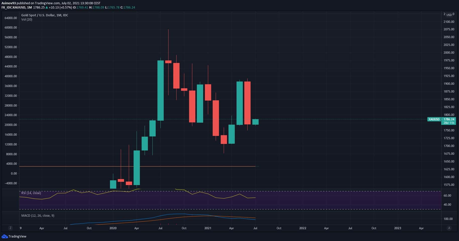The height and width of the screenshot is (241, 459).
Task: Click the 2000.00 level on right price scale
Action: click(x=449, y=53)
